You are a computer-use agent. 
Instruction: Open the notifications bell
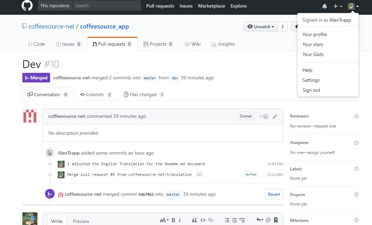pyautogui.click(x=324, y=6)
